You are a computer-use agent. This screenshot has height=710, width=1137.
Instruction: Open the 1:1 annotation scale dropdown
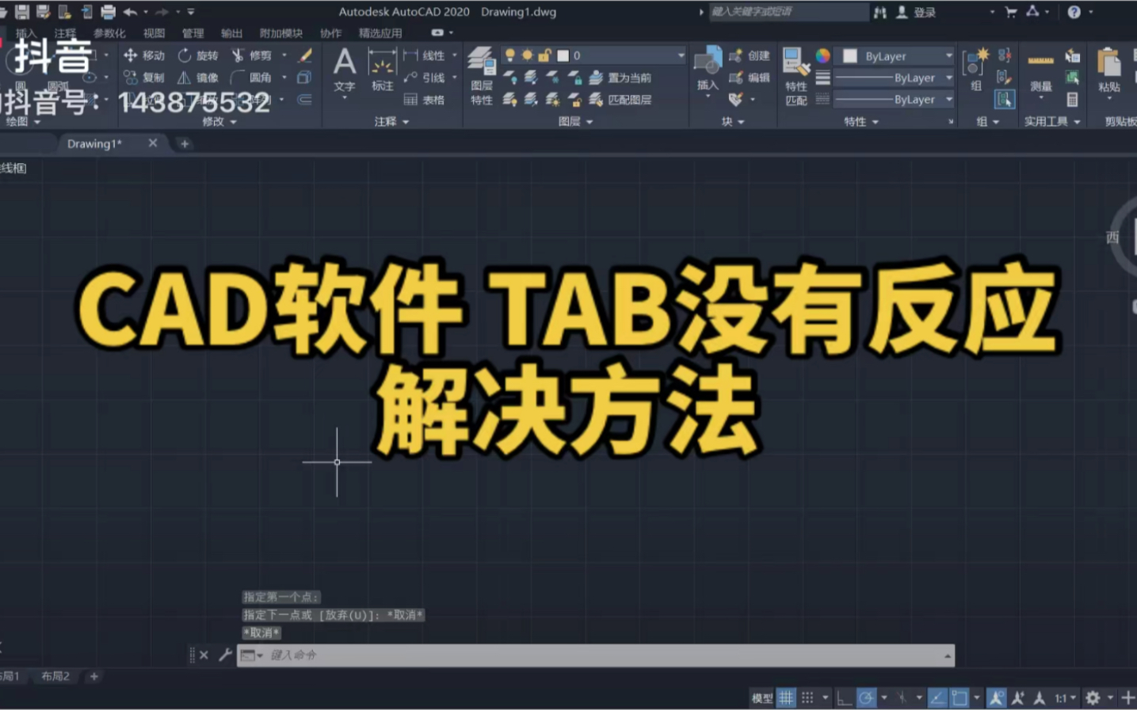point(1065,697)
